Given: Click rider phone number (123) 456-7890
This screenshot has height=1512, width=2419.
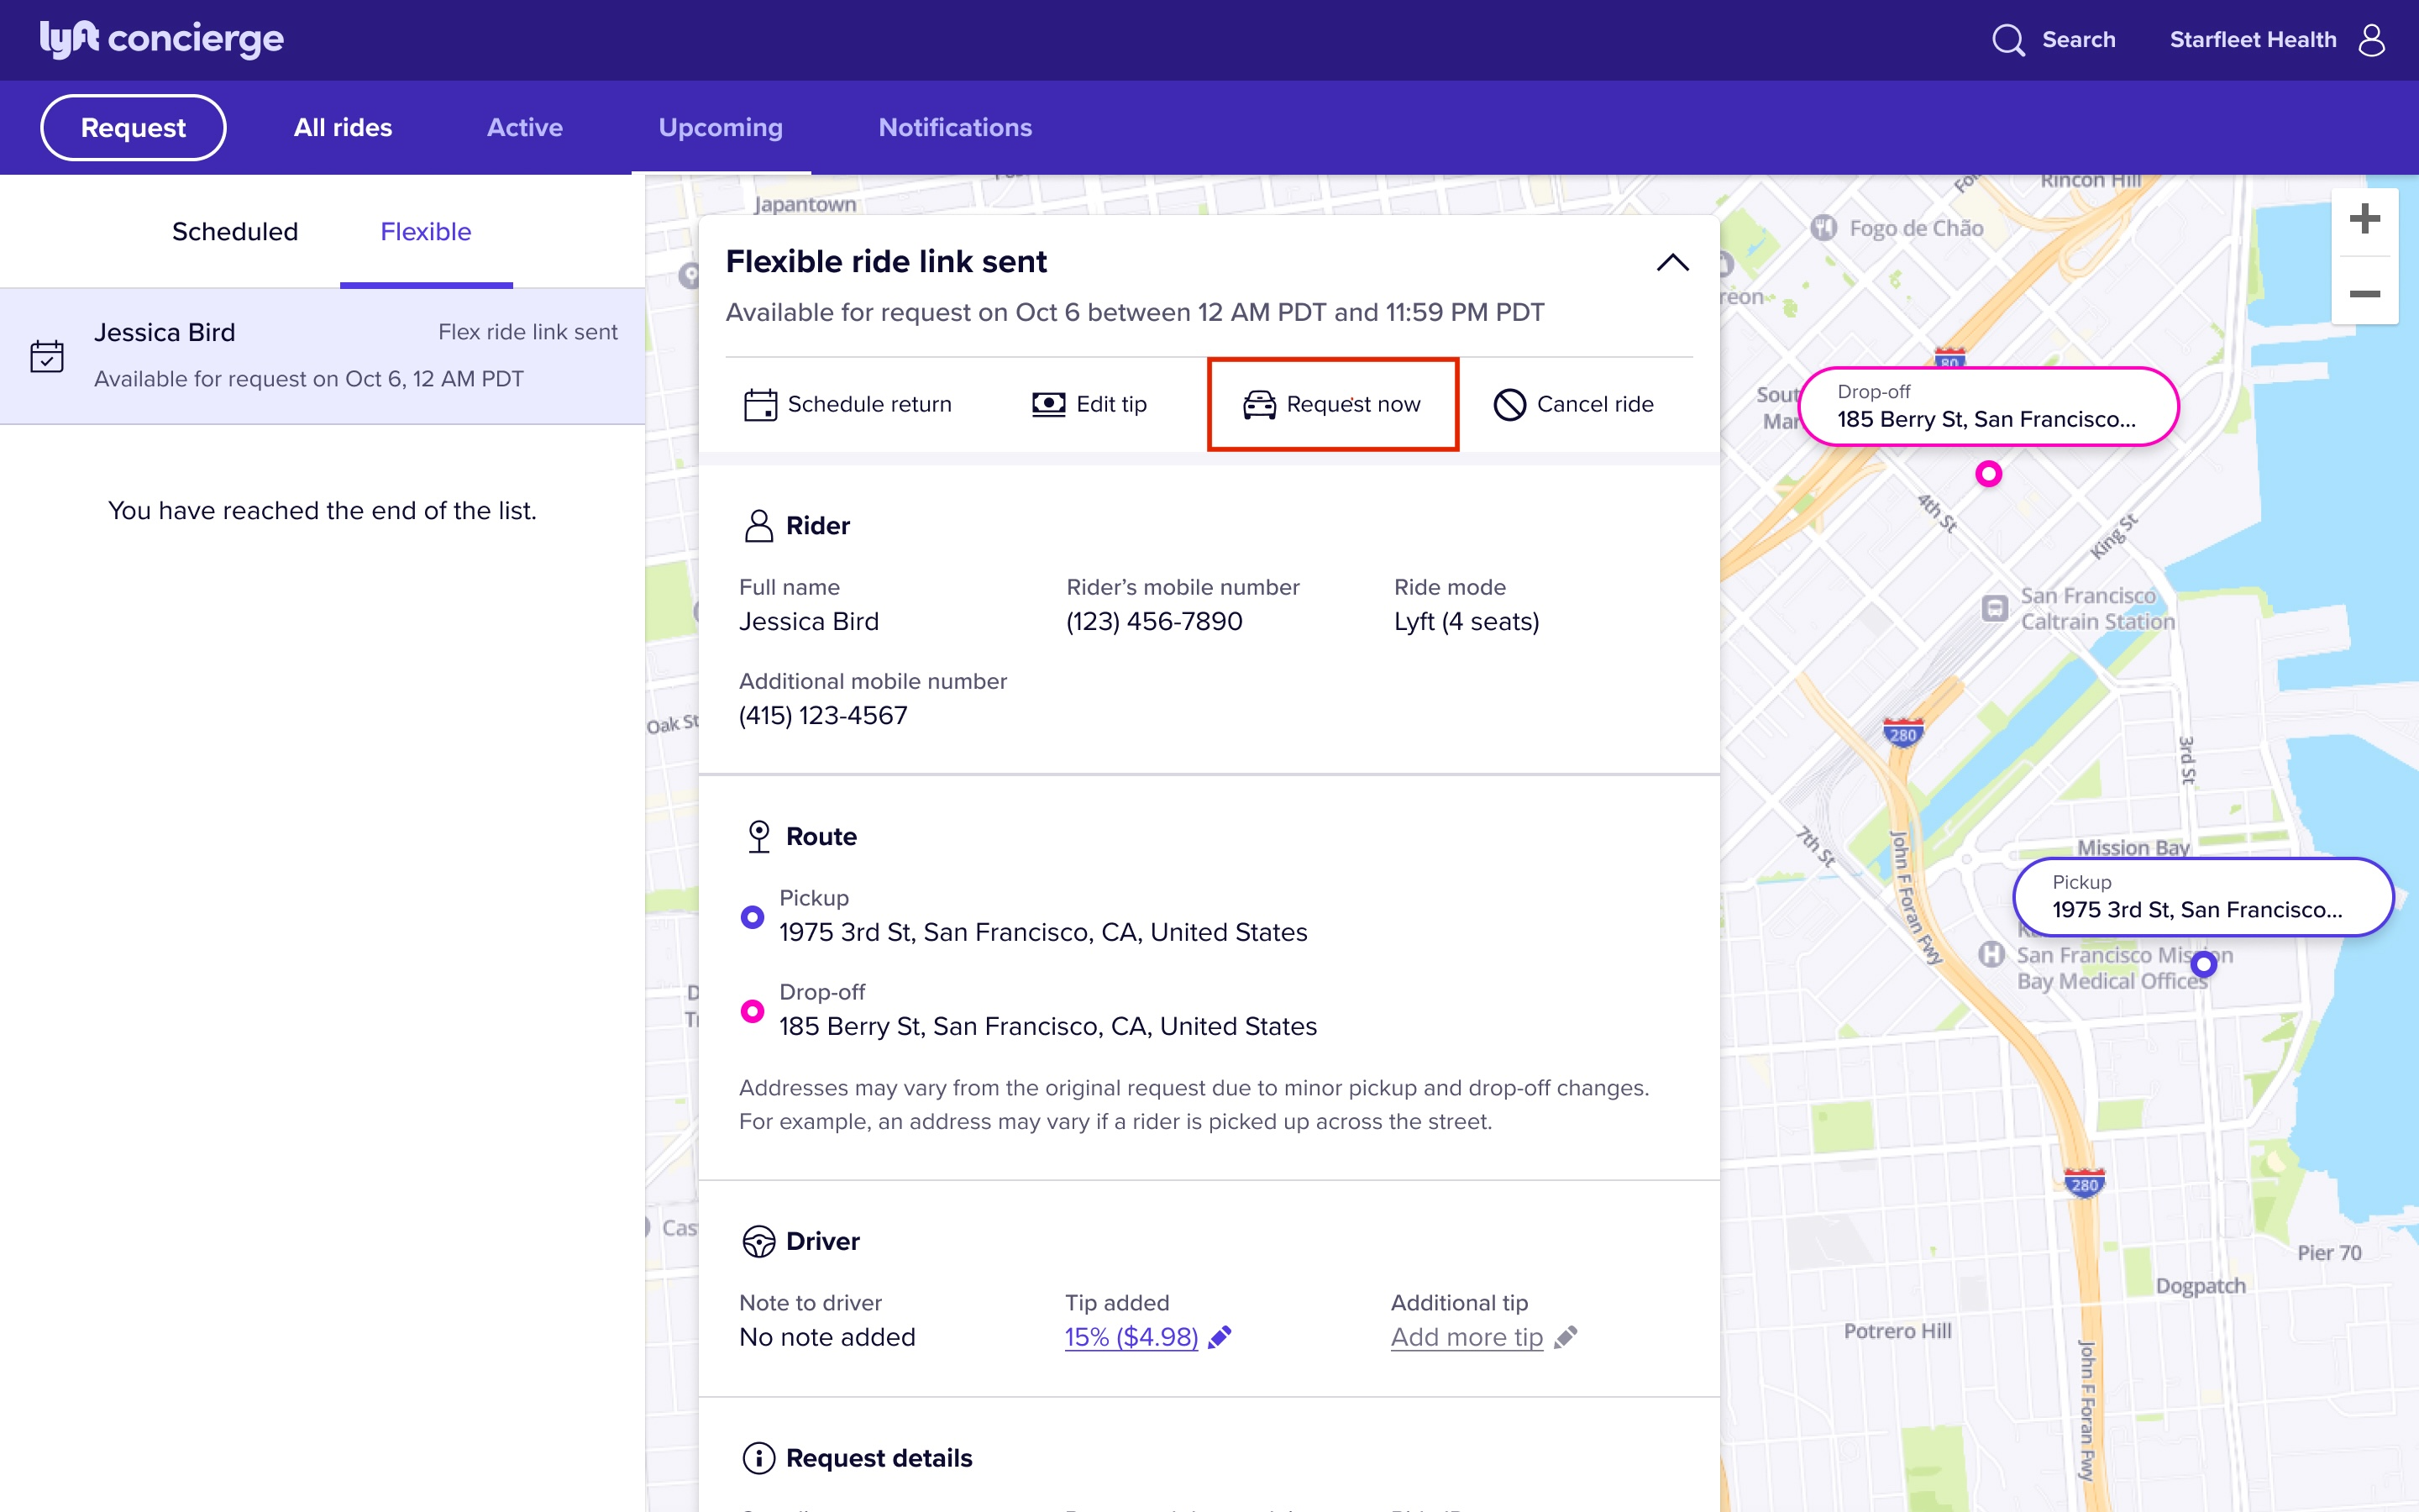Looking at the screenshot, I should (1153, 621).
